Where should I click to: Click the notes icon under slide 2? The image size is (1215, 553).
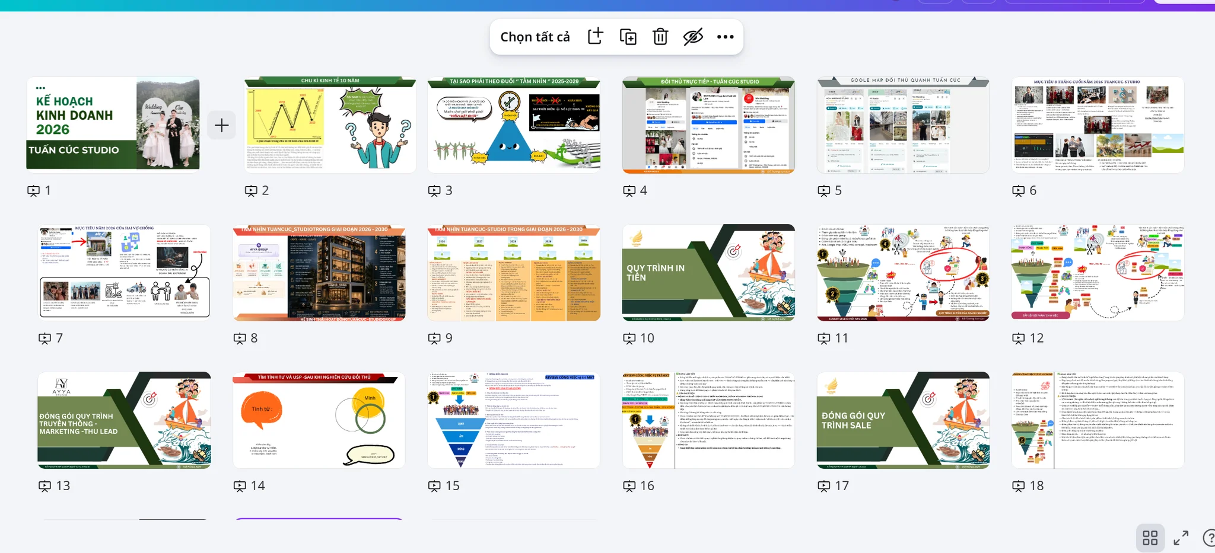tap(251, 191)
